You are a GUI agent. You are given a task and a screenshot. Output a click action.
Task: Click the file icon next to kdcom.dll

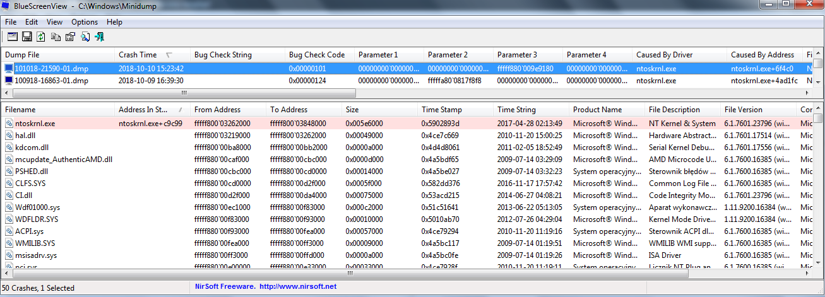point(9,148)
